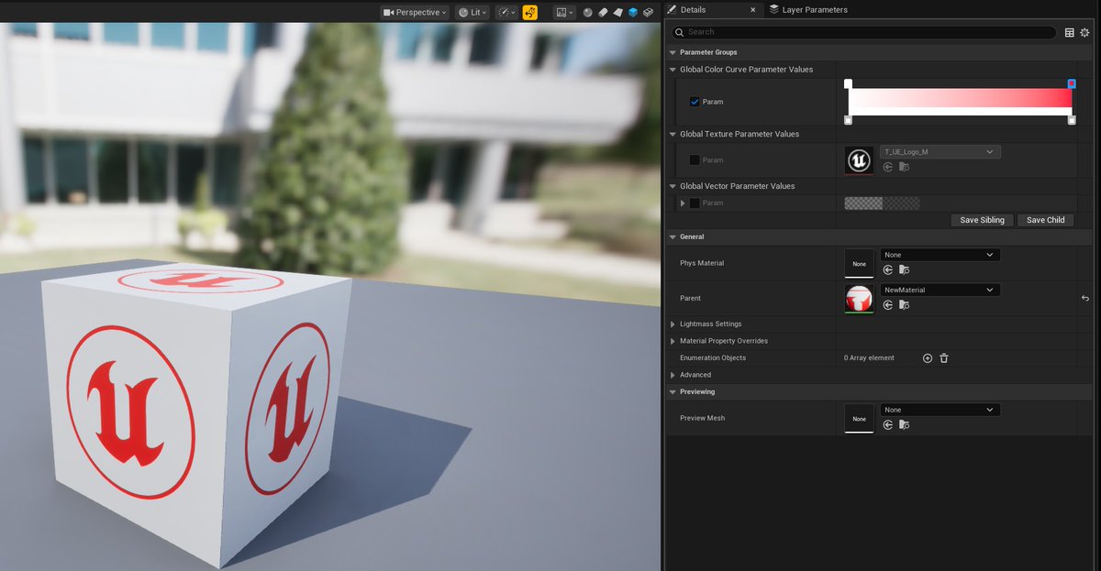Enable the color curve Param checkbox
Viewport: 1101px width, 571px height.
coord(695,102)
